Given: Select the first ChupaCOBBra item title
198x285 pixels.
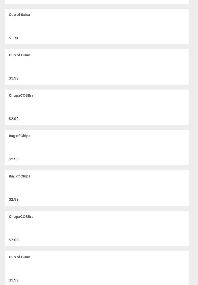Looking at the screenshot, I should click(x=21, y=95).
